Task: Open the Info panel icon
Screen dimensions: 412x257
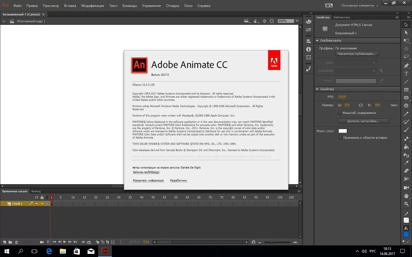Action: coord(308,49)
